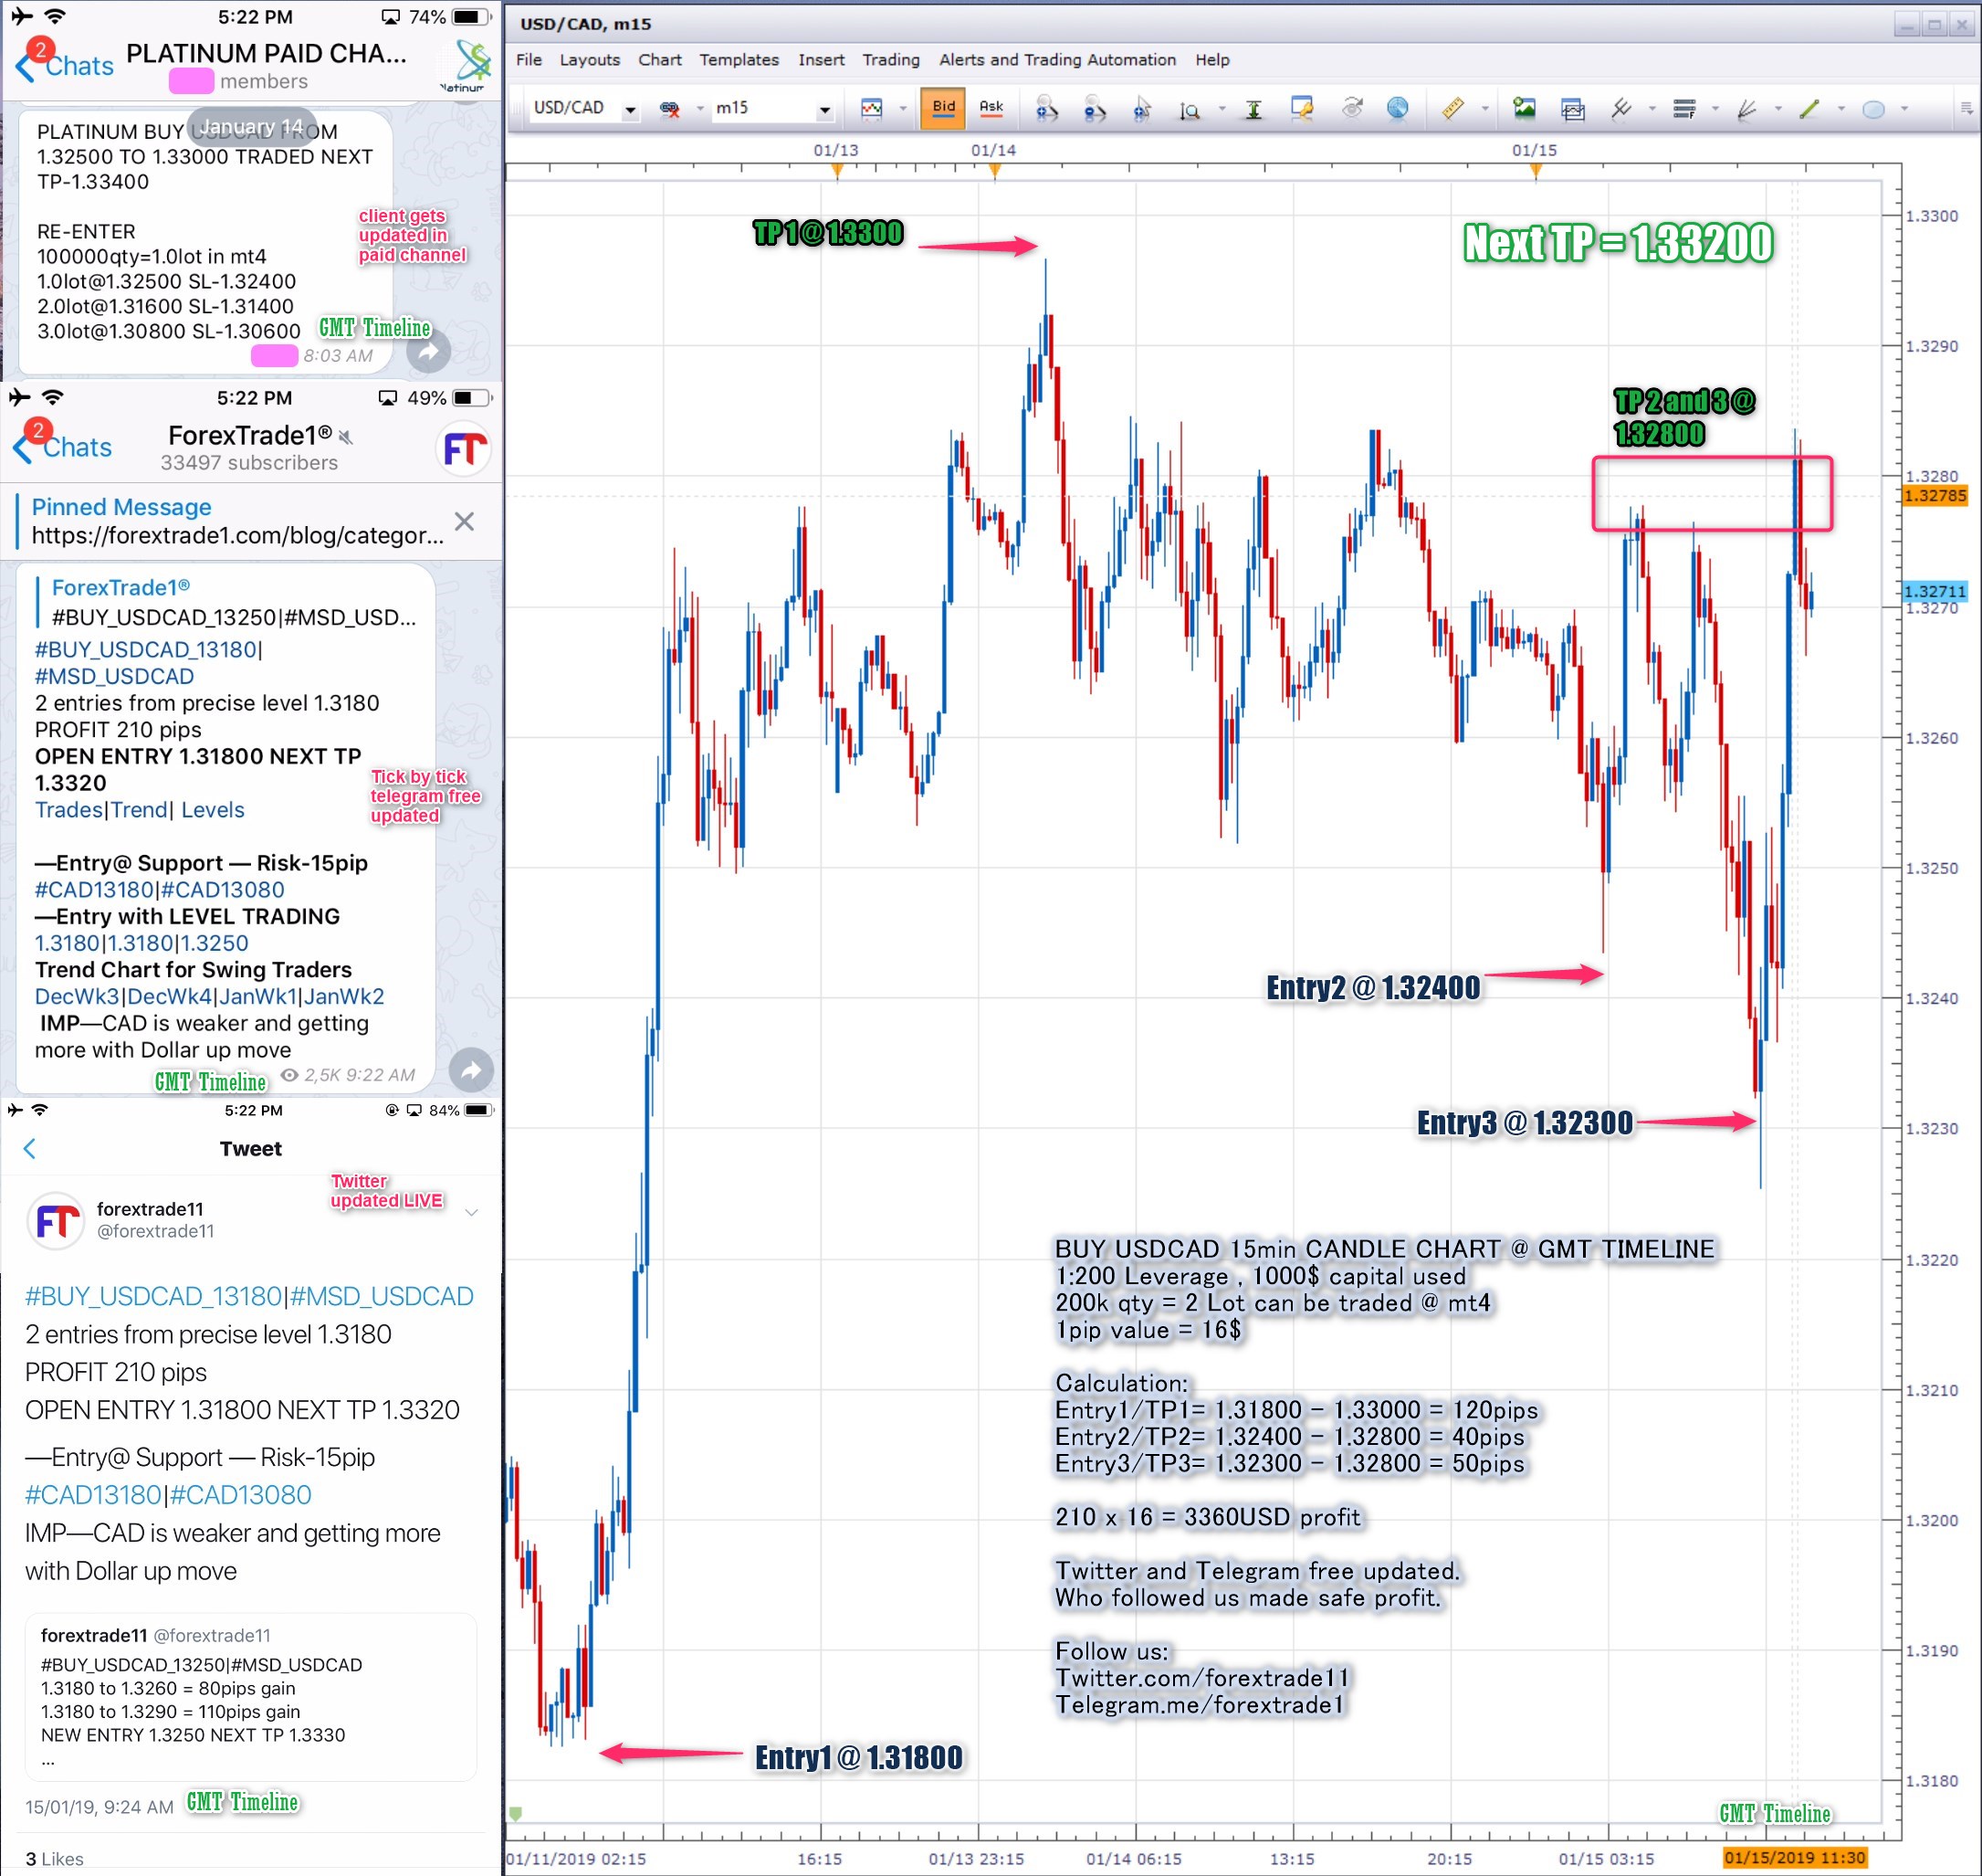Expand the vertical zoom dropdown arrow
Image resolution: width=1982 pixels, height=1876 pixels.
click(x=1222, y=109)
